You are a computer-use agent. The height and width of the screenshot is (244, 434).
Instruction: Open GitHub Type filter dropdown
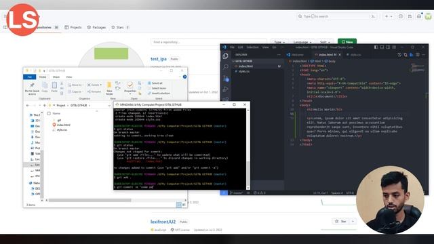click(x=279, y=42)
